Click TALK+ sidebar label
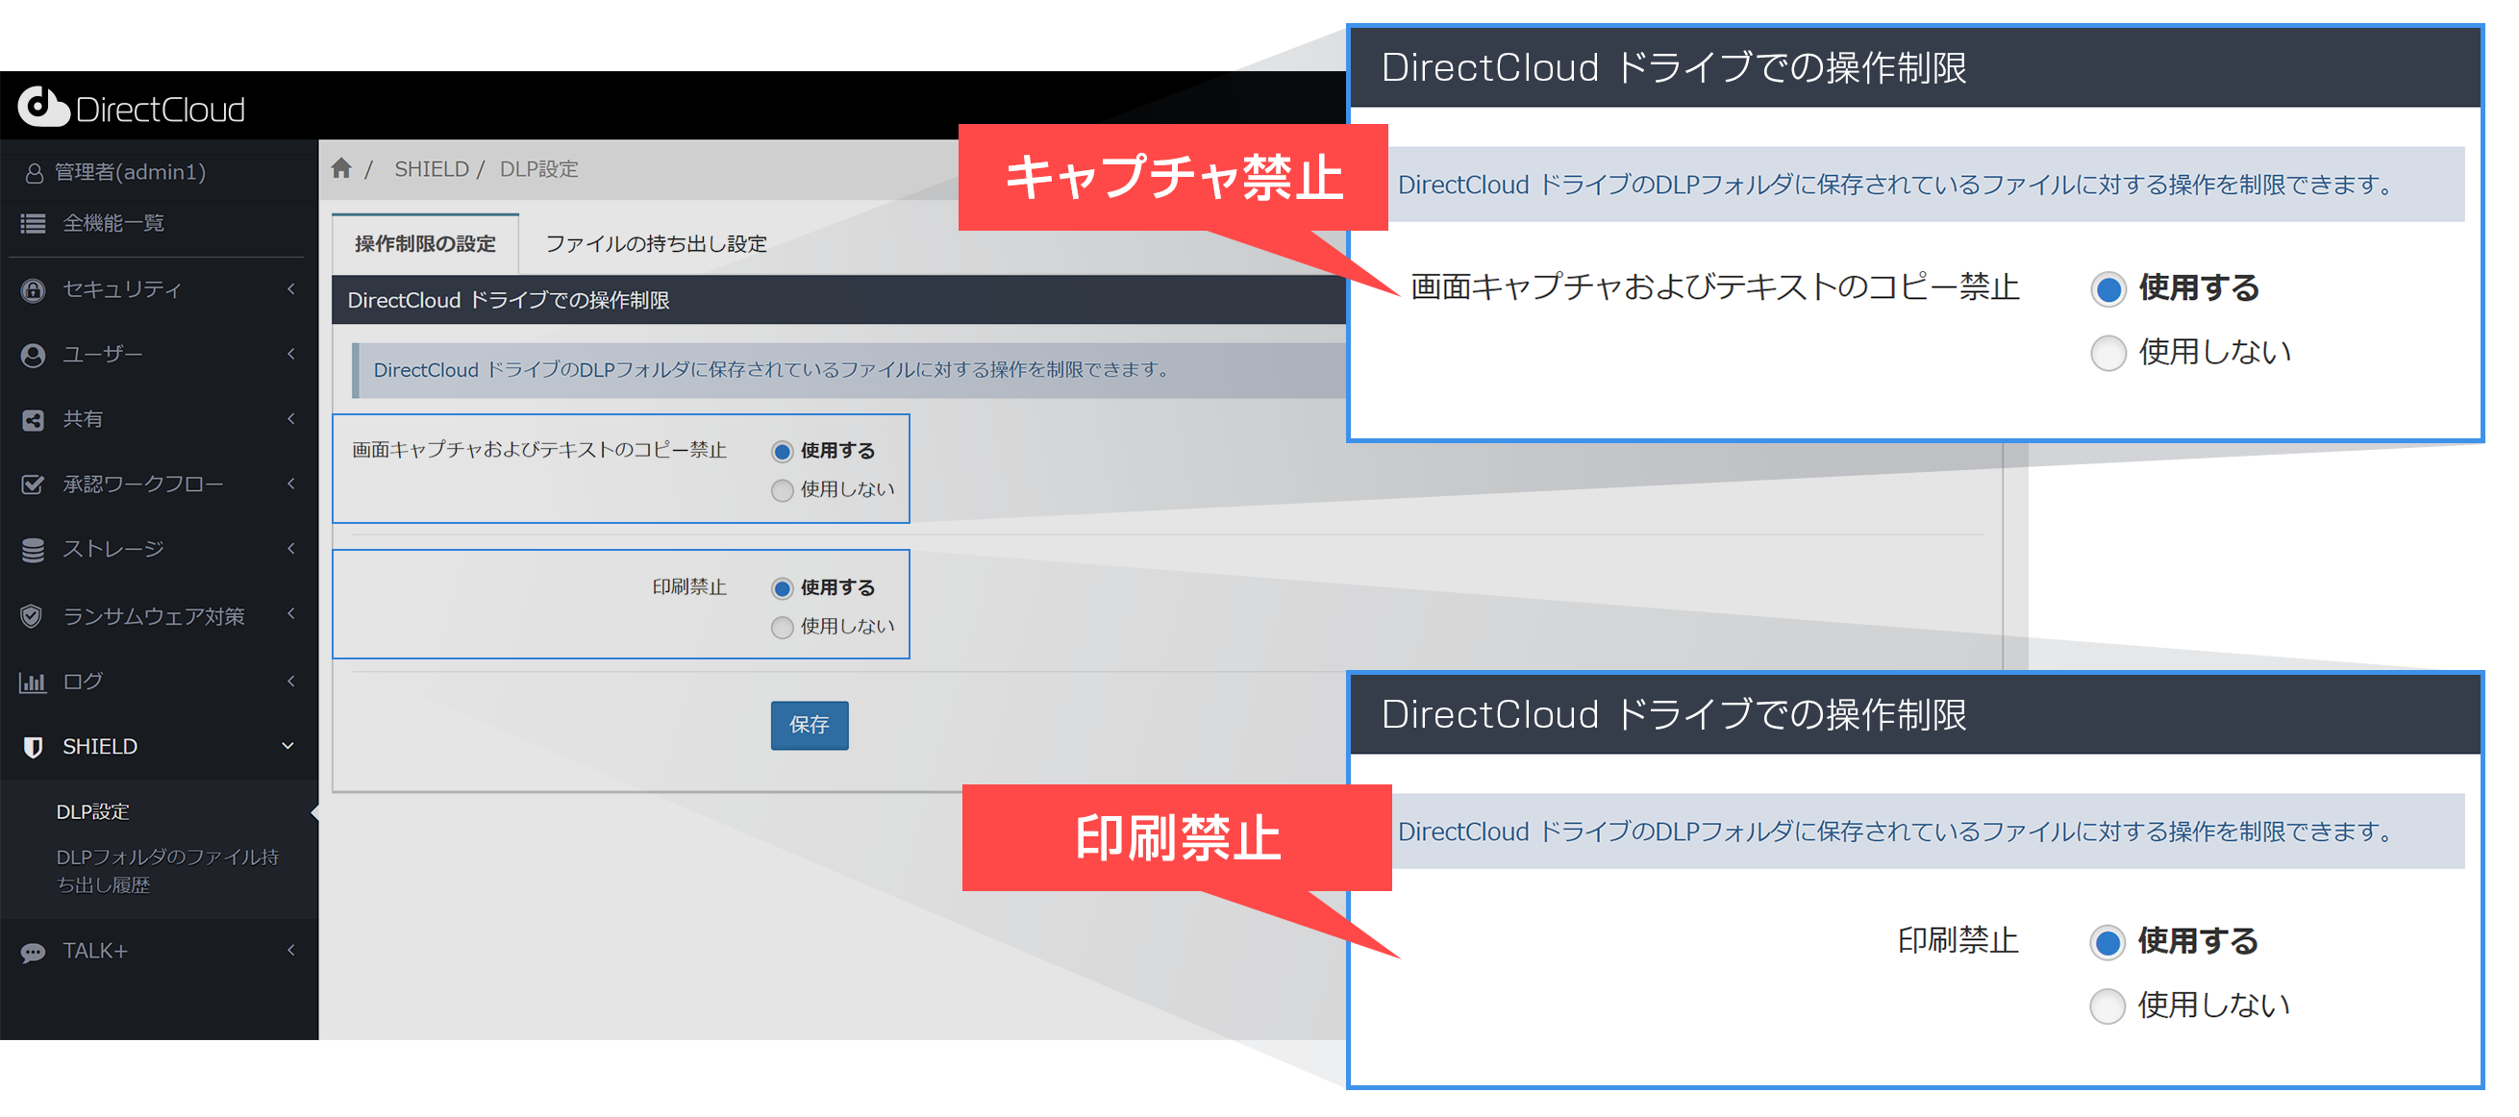This screenshot has width=2519, height=1117. (95, 951)
